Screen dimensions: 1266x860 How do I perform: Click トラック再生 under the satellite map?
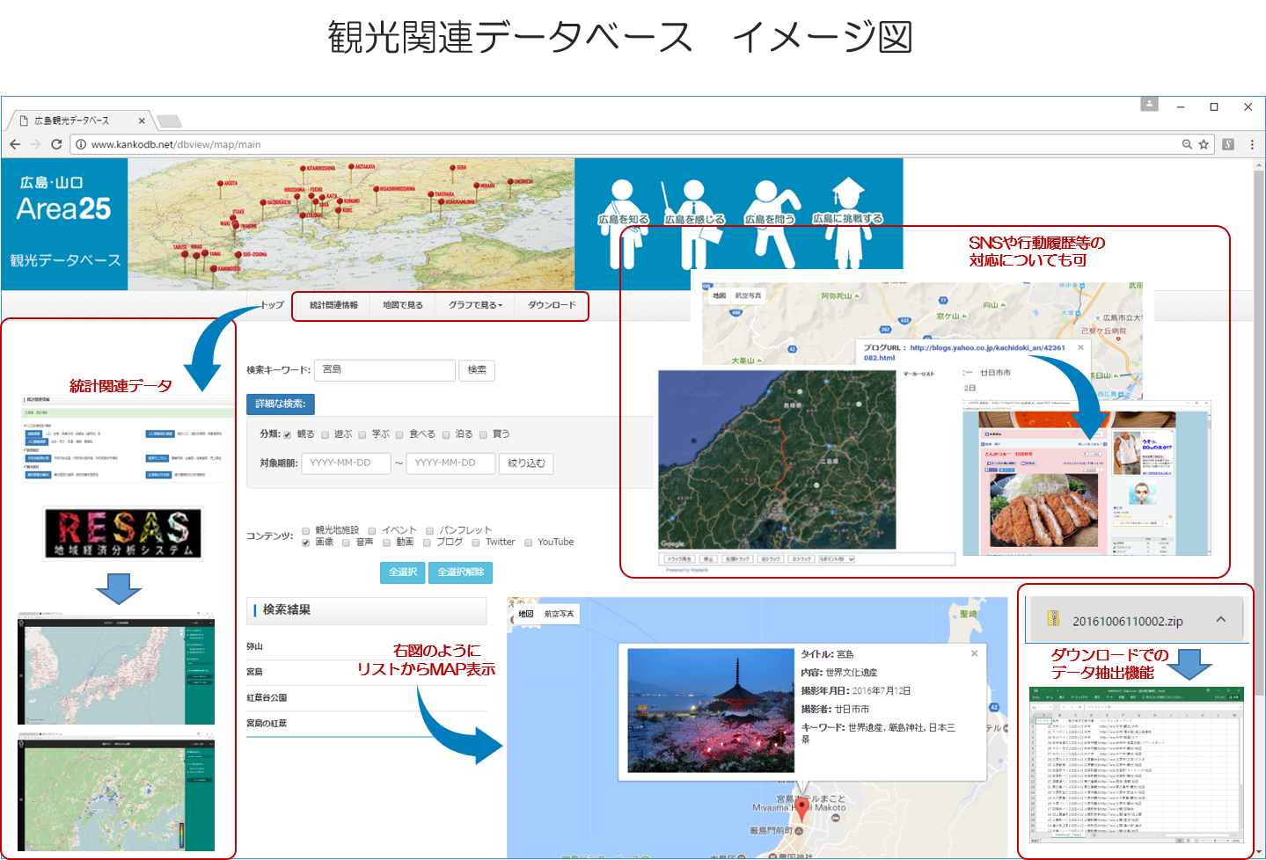point(679,559)
